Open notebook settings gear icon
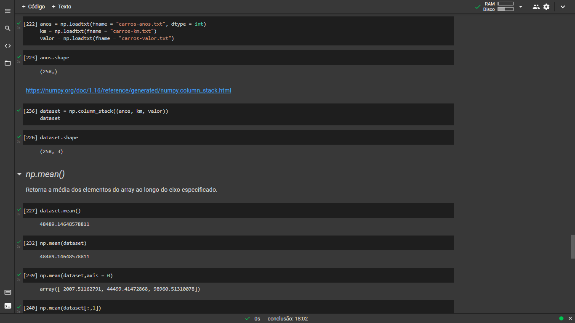This screenshot has width=575, height=323. tap(546, 7)
